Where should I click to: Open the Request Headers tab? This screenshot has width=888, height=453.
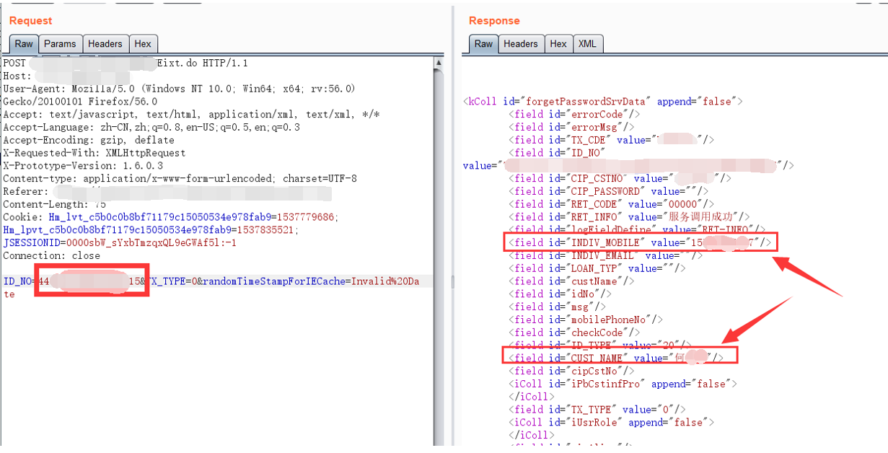[x=105, y=44]
